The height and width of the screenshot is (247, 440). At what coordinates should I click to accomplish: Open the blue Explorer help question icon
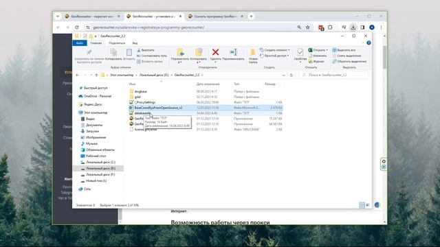368,43
